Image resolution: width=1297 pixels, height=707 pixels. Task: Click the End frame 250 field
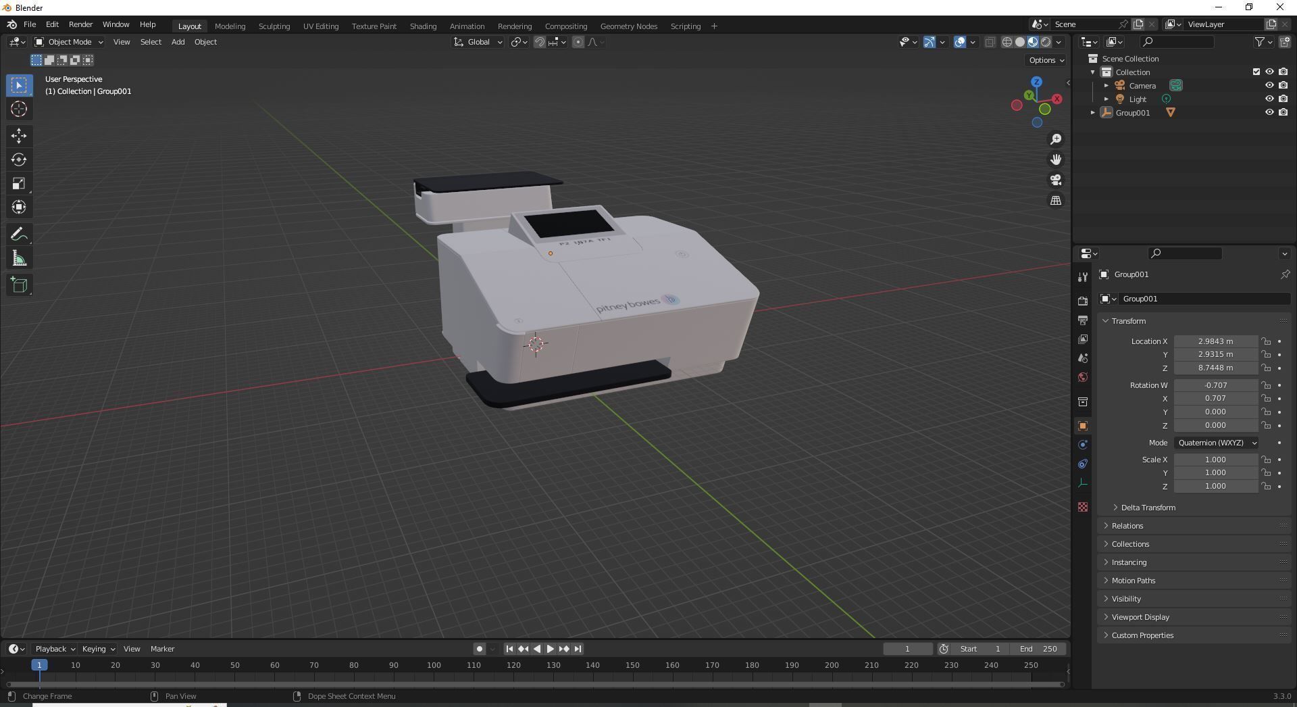[1039, 649]
